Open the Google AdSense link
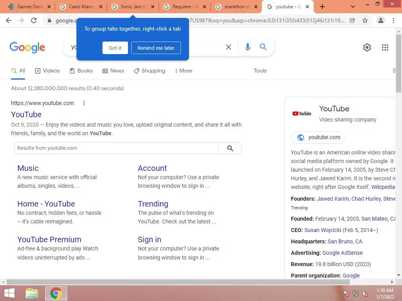The height and width of the screenshot is (301, 402). [342, 253]
